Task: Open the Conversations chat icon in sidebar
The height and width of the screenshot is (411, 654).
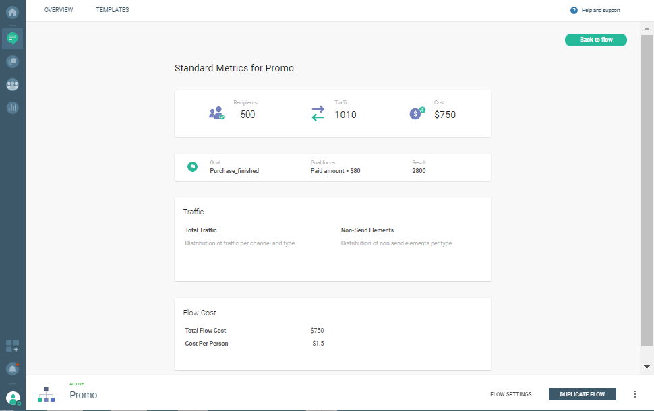Action: pos(12,61)
